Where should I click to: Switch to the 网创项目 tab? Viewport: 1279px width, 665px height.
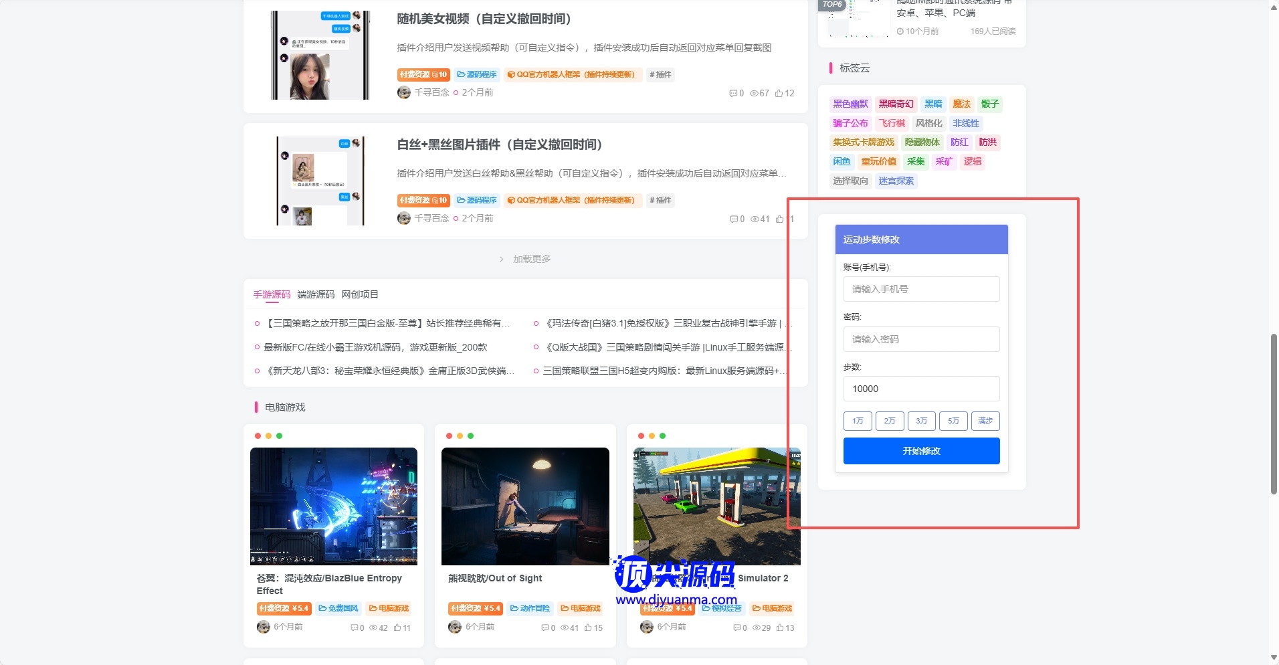360,295
